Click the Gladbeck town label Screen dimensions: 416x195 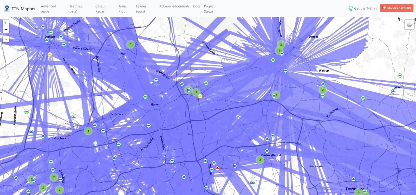tap(60, 138)
